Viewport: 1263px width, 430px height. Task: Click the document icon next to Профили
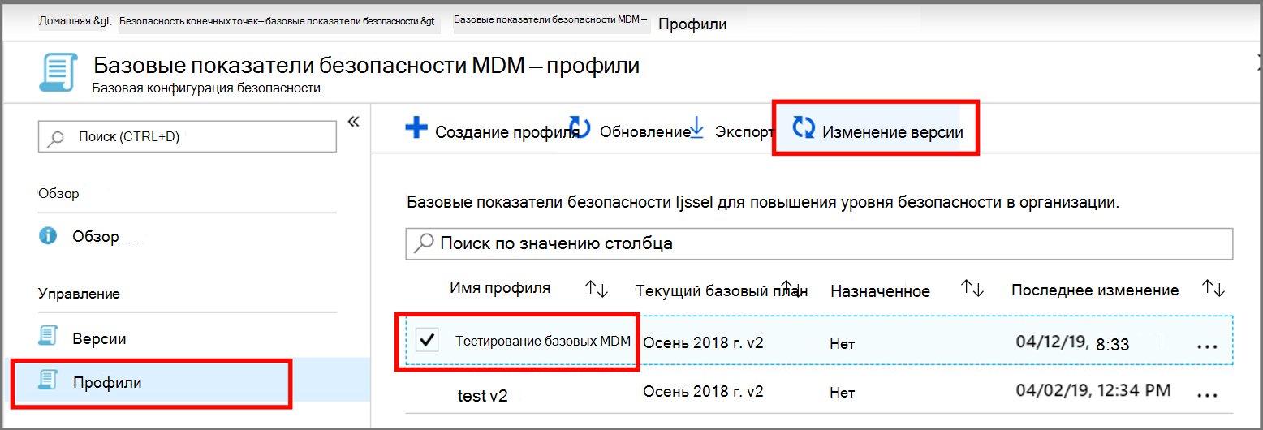(x=48, y=380)
